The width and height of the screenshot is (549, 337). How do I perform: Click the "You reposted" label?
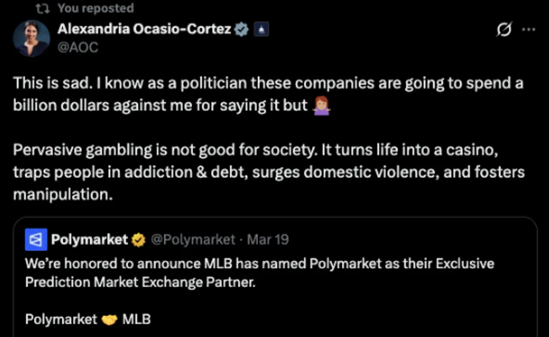95,8
